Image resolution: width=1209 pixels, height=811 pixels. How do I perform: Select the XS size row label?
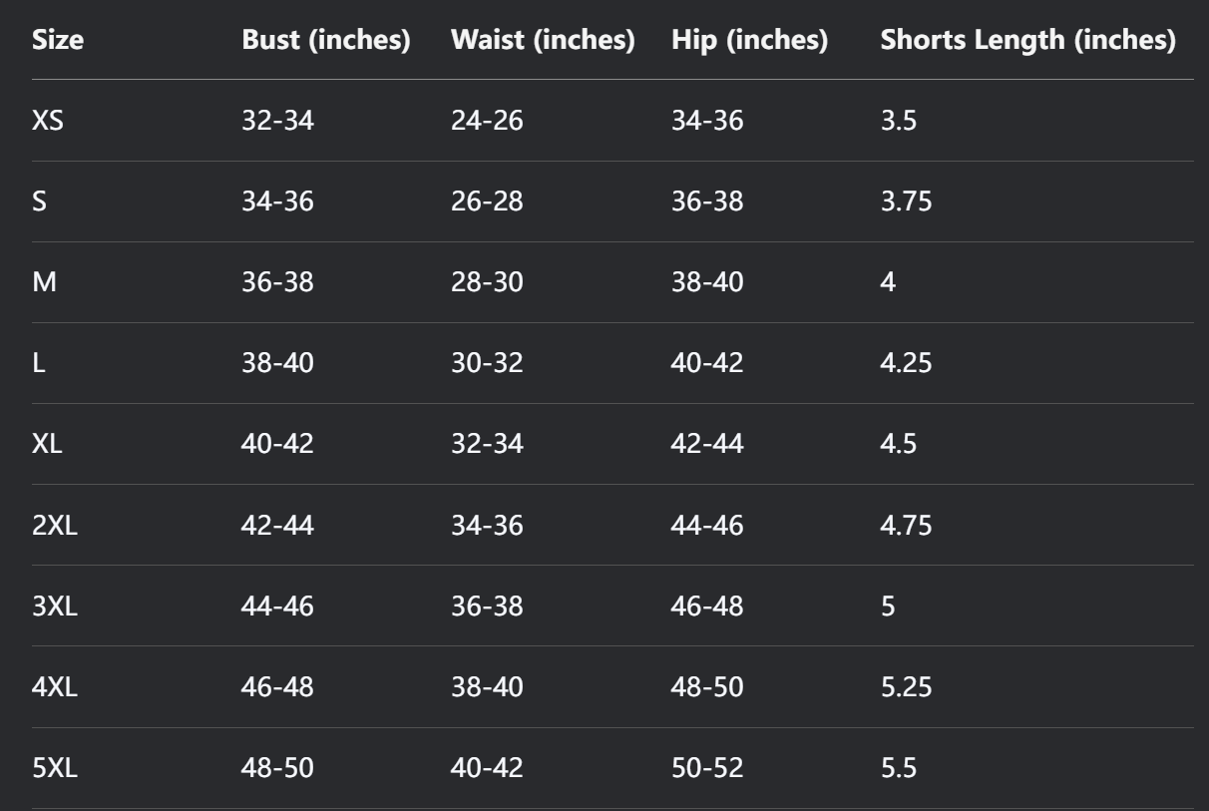pos(49,122)
